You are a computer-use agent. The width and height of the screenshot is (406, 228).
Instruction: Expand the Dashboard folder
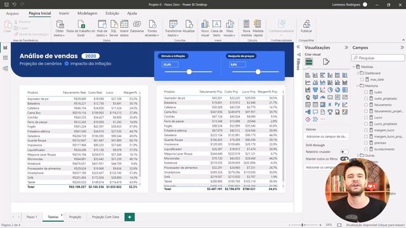[x=358, y=73]
